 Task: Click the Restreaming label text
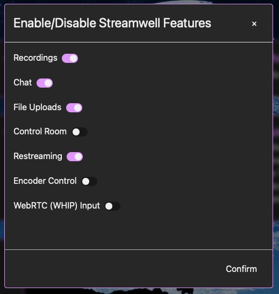coord(38,156)
